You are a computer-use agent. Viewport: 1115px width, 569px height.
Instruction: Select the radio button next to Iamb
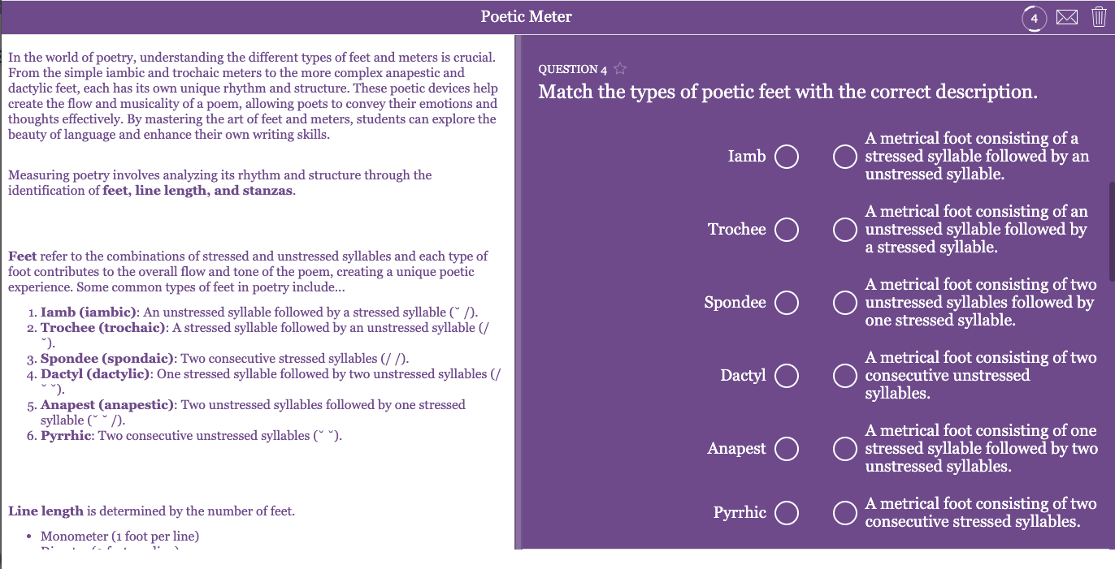(x=786, y=156)
